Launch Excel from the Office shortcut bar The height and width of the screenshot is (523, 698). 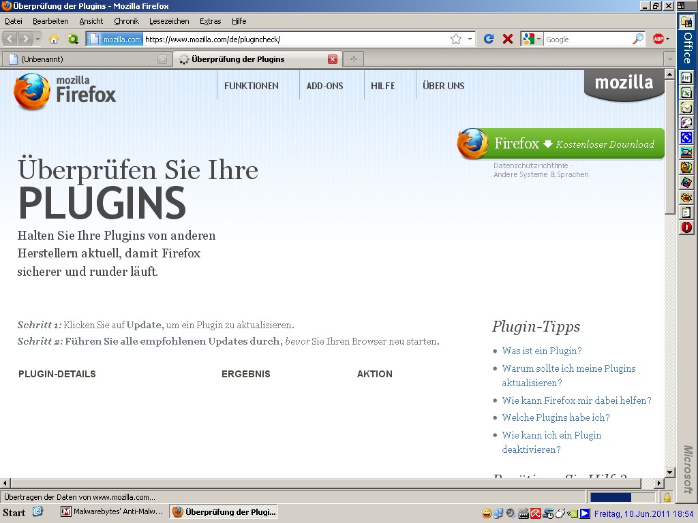click(686, 93)
